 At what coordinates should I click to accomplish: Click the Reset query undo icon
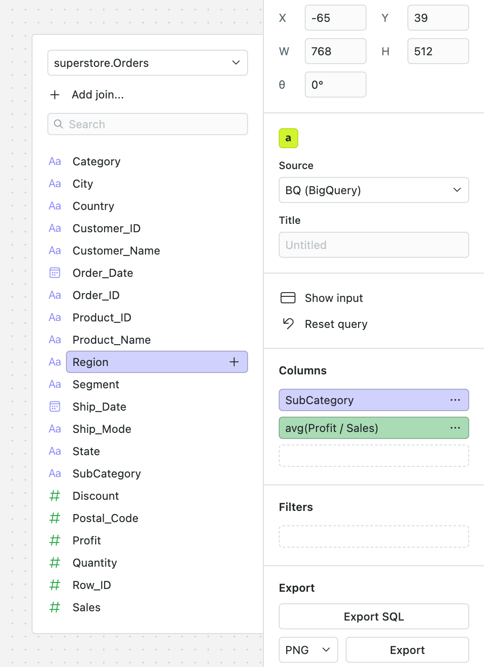click(x=288, y=324)
